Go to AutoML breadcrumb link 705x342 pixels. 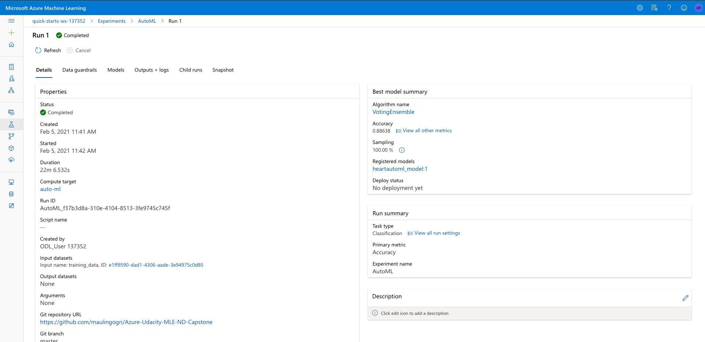click(x=147, y=21)
